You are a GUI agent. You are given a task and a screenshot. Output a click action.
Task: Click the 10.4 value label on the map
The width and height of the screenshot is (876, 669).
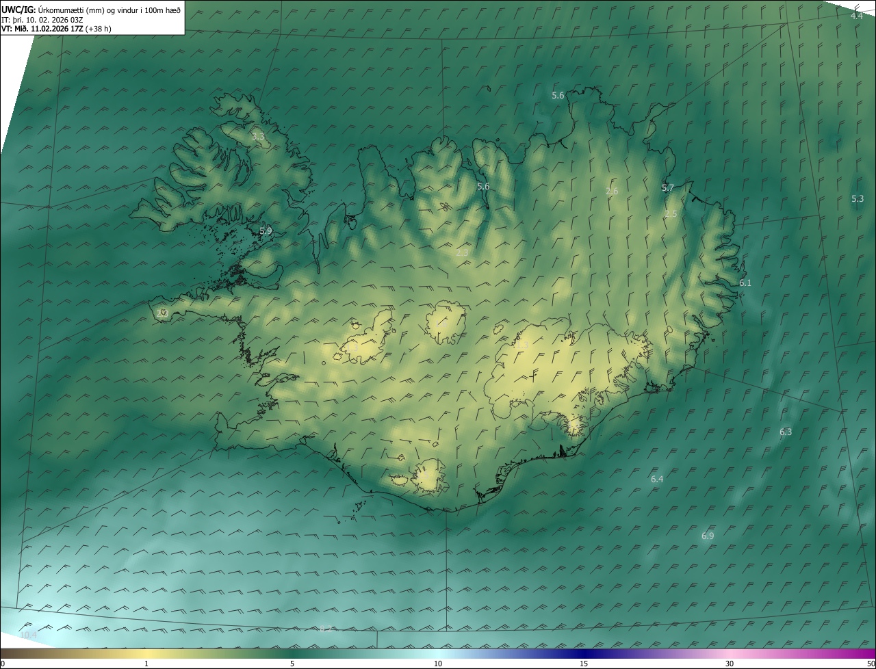click(x=28, y=635)
